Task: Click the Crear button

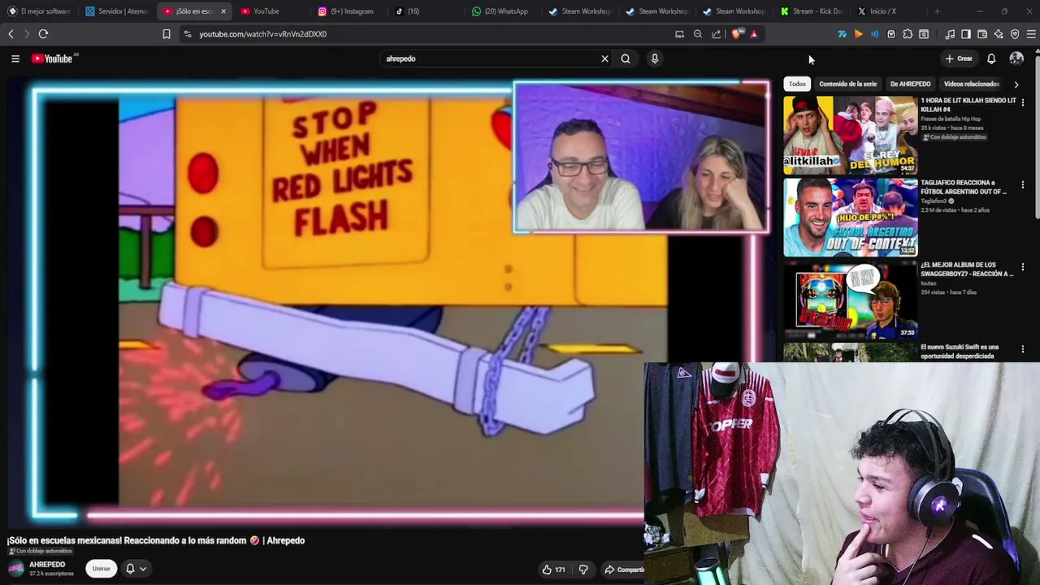Action: [959, 58]
